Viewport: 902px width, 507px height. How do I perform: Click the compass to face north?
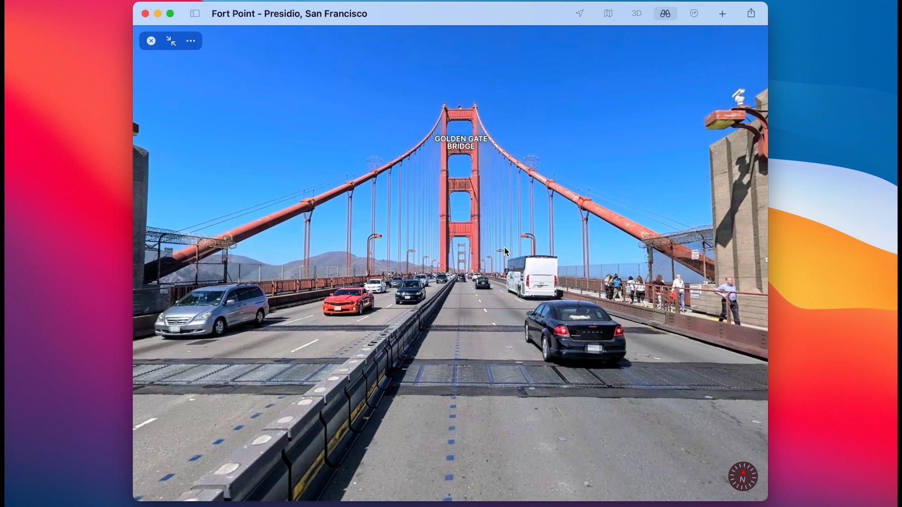743,476
